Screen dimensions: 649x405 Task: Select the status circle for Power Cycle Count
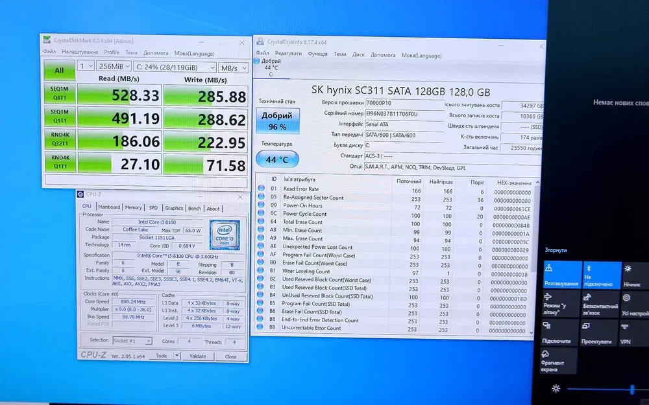click(x=261, y=213)
